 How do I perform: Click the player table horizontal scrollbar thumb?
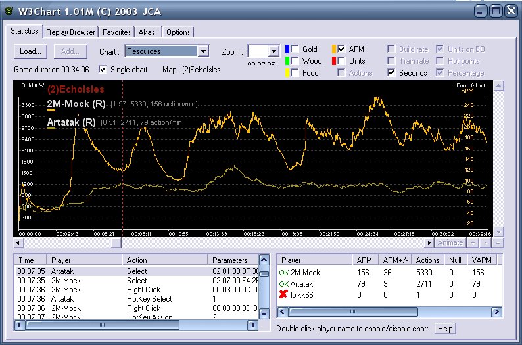tap(353, 311)
